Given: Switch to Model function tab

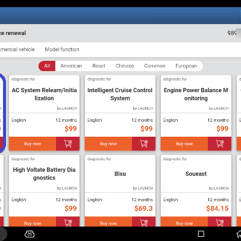Looking at the screenshot, I should tap(62, 49).
